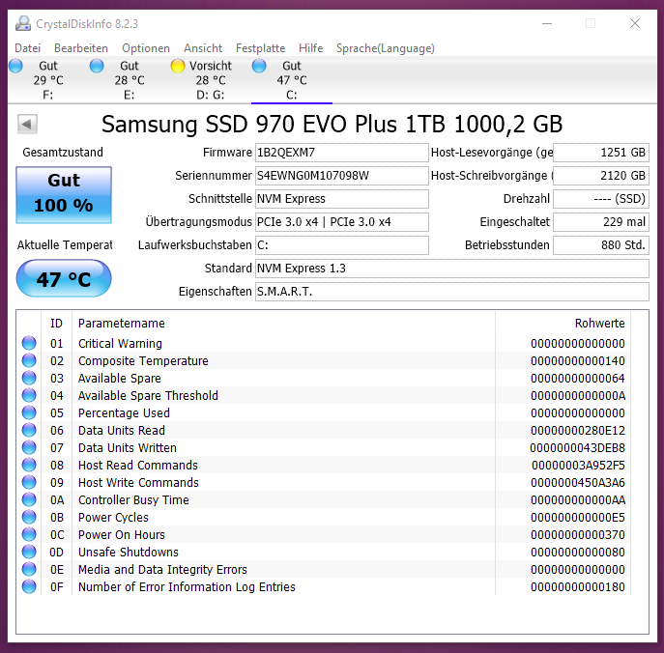Click raw value 000000000000AA
The width and height of the screenshot is (664, 653).
point(578,499)
